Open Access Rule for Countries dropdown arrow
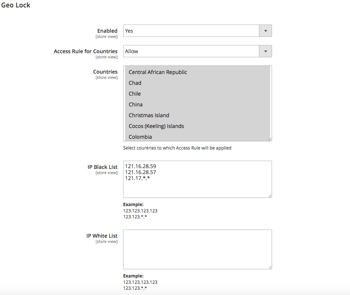The width and height of the screenshot is (350, 295). [x=265, y=51]
